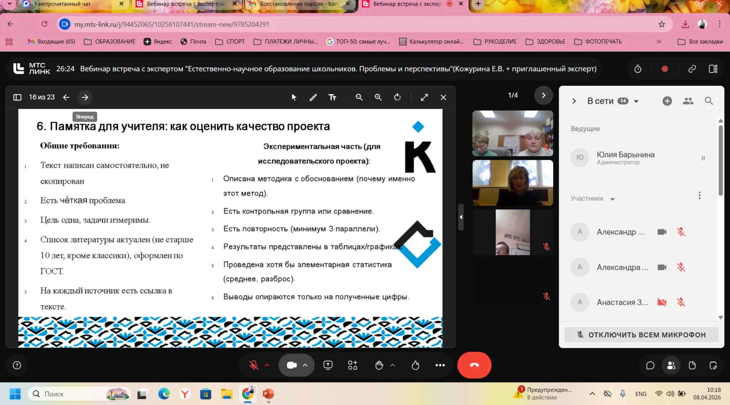Image resolution: width=730 pixels, height=405 pixels.
Task: Unmute your microphone
Action: (x=254, y=365)
